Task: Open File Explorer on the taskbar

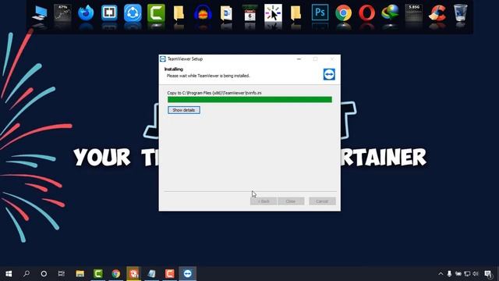Action: (x=80, y=274)
